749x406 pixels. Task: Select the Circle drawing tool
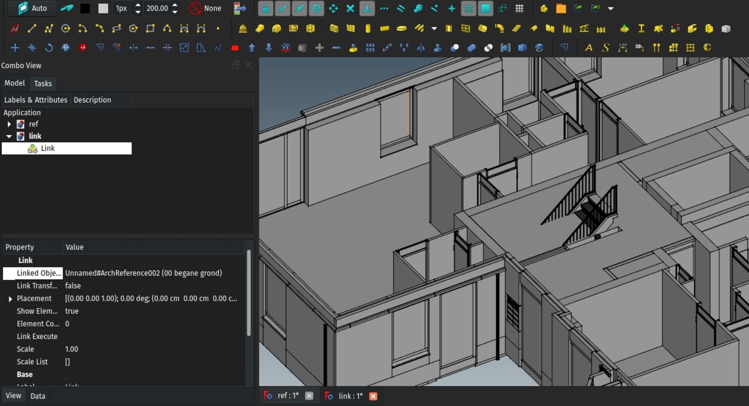point(66,28)
